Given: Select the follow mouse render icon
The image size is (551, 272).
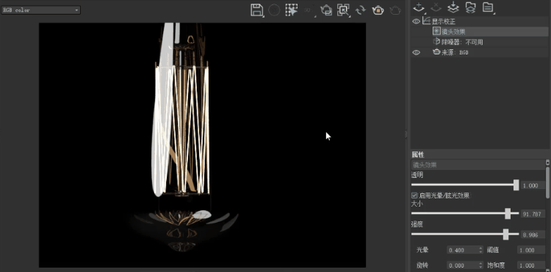Looking at the screenshot, I should [292, 10].
